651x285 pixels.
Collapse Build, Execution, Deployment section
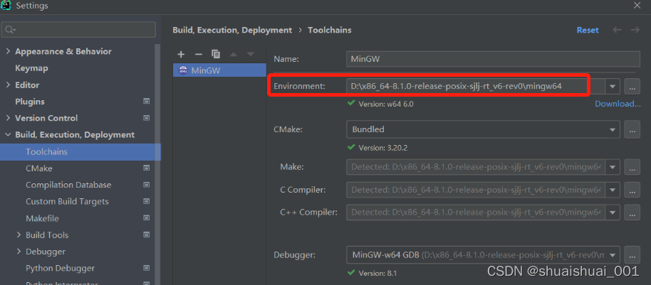[x=8, y=134]
